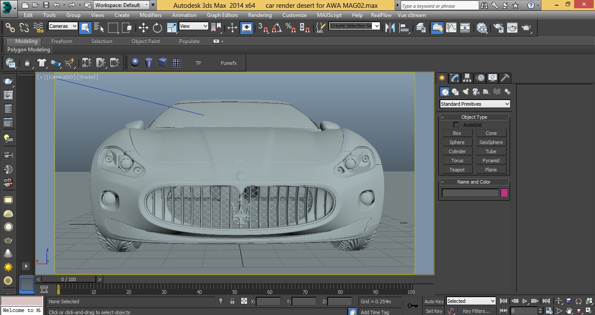Activate Select and Rotate tool
This screenshot has height=315, width=595.
pyautogui.click(x=157, y=27)
